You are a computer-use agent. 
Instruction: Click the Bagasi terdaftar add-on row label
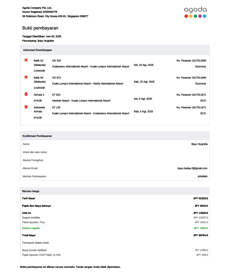[31, 218]
